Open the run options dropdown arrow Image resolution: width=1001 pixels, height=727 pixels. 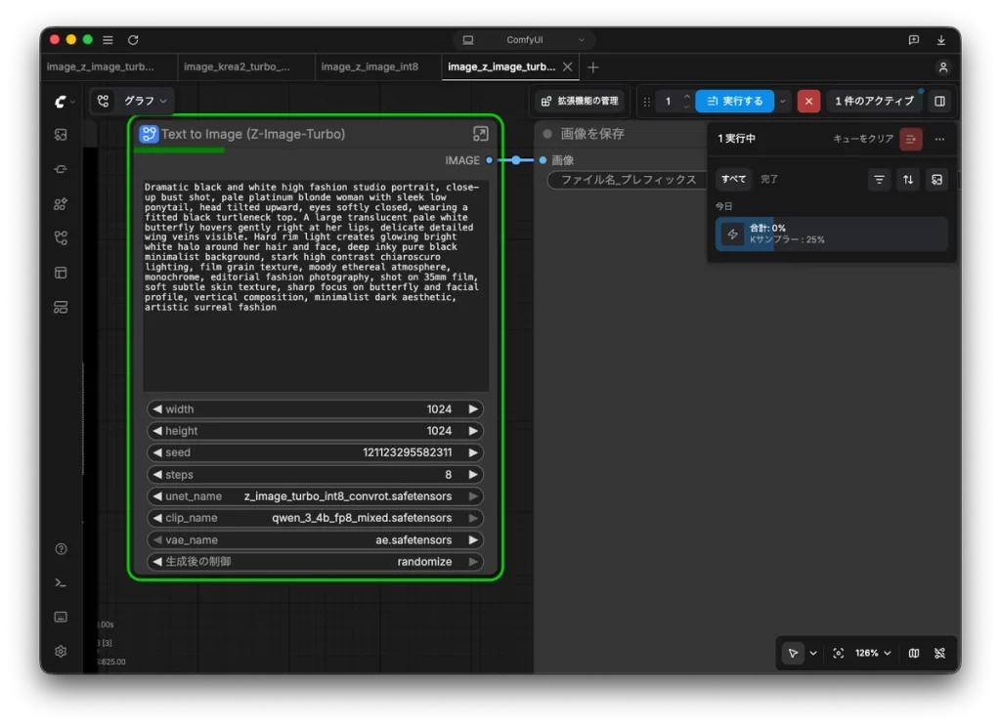click(x=783, y=101)
